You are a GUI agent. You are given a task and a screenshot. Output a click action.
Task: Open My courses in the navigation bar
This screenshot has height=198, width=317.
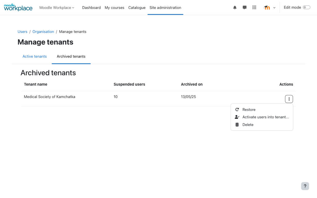pos(114,8)
